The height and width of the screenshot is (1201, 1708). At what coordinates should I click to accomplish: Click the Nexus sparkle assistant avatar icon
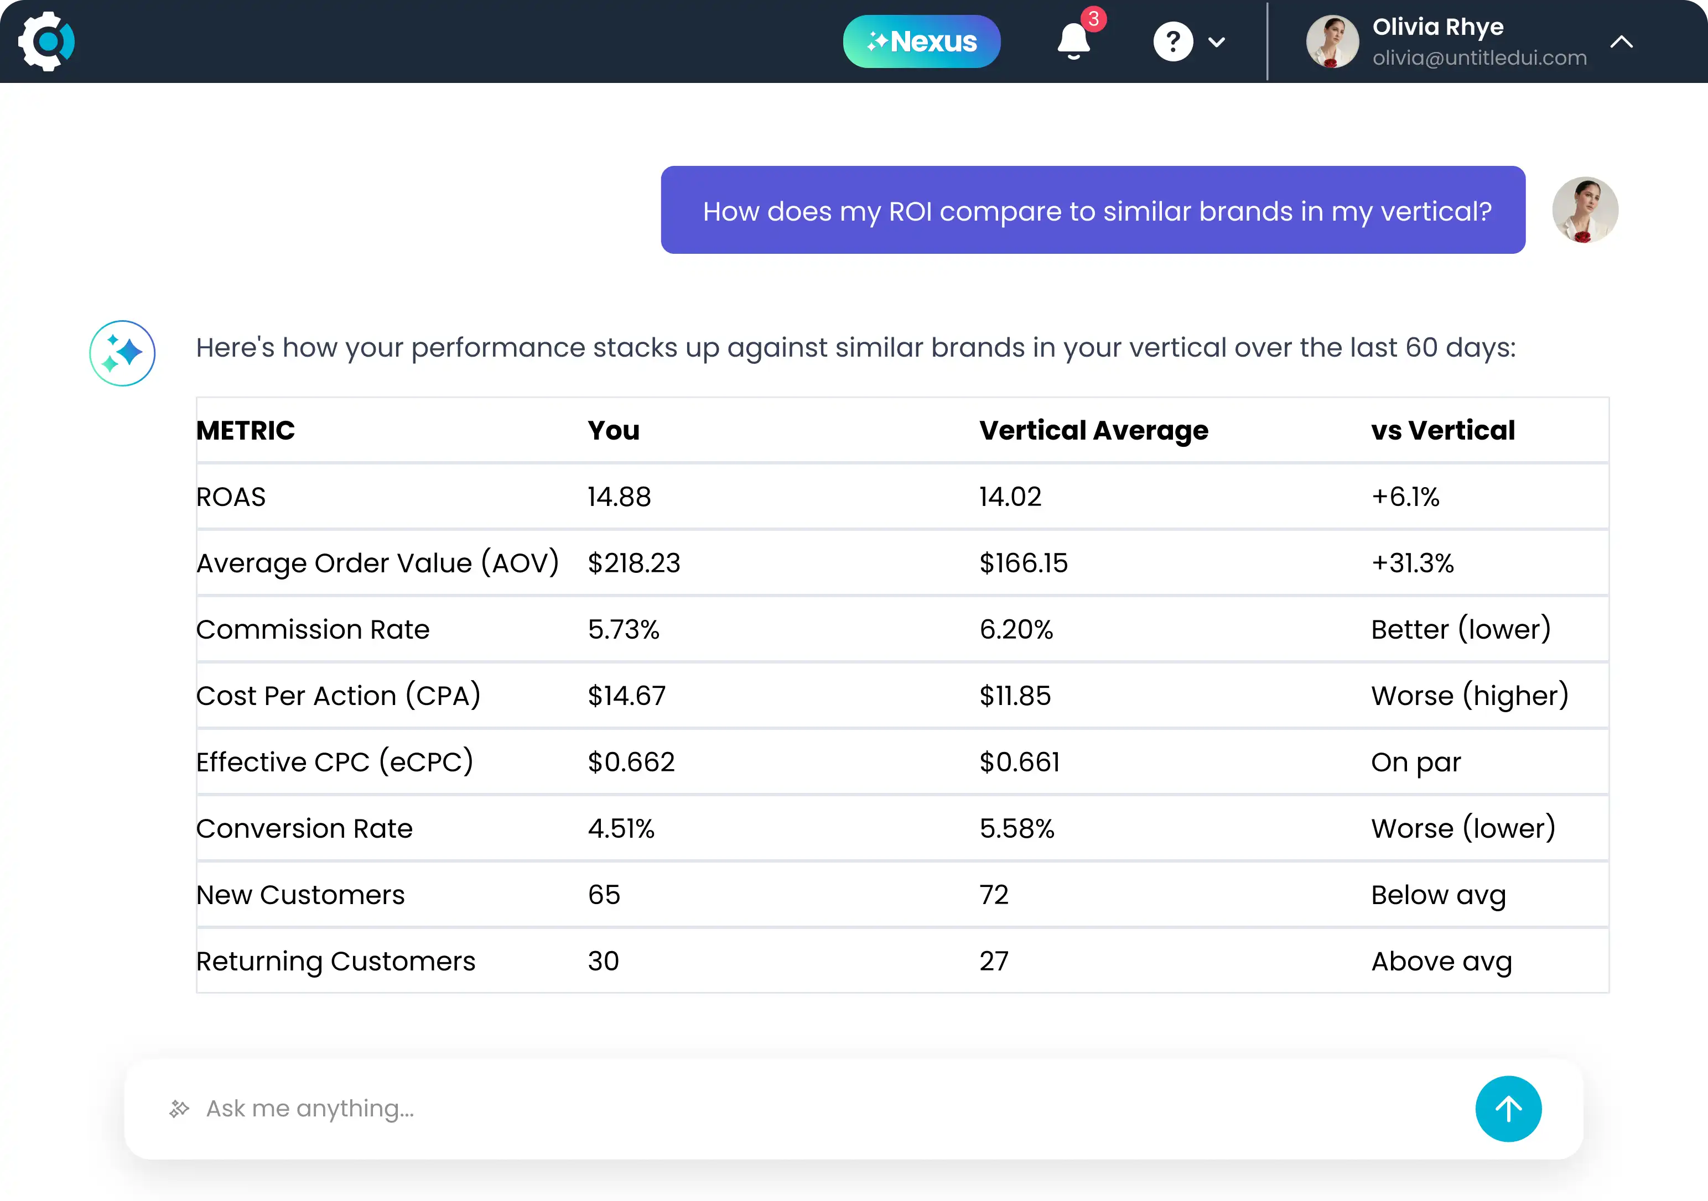point(122,353)
